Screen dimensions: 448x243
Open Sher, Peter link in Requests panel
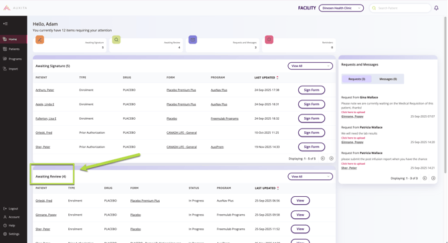(x=349, y=168)
